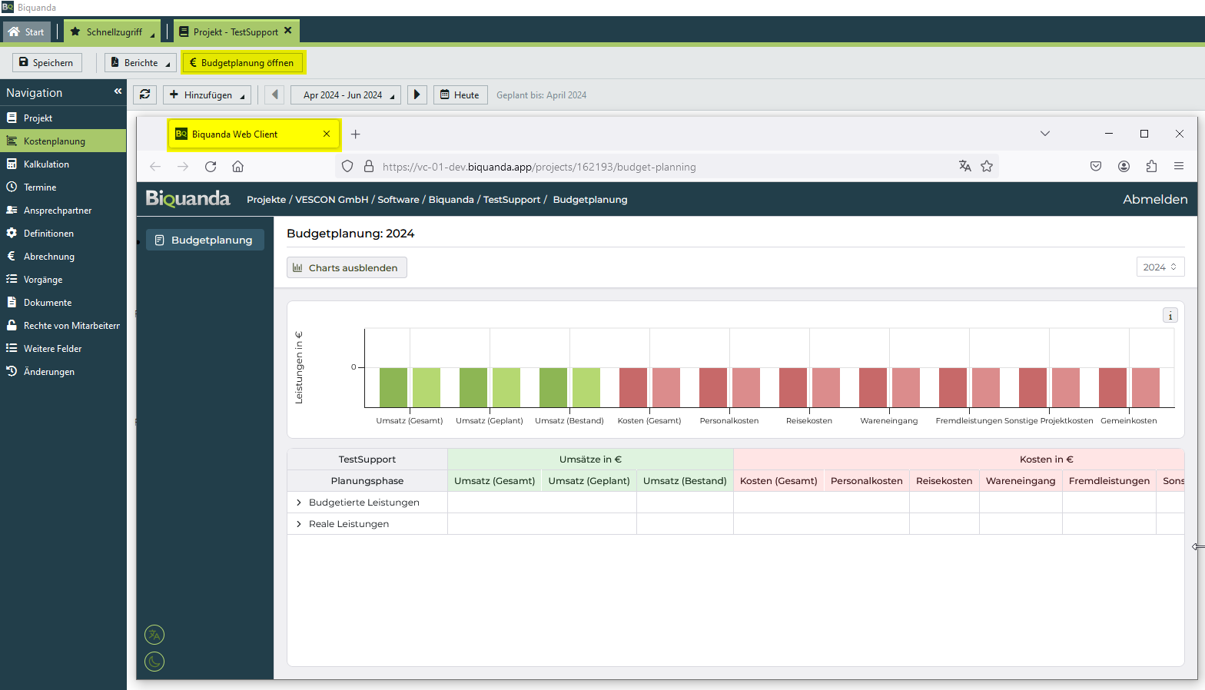Click the Personalkosten dark red bar

(713, 387)
